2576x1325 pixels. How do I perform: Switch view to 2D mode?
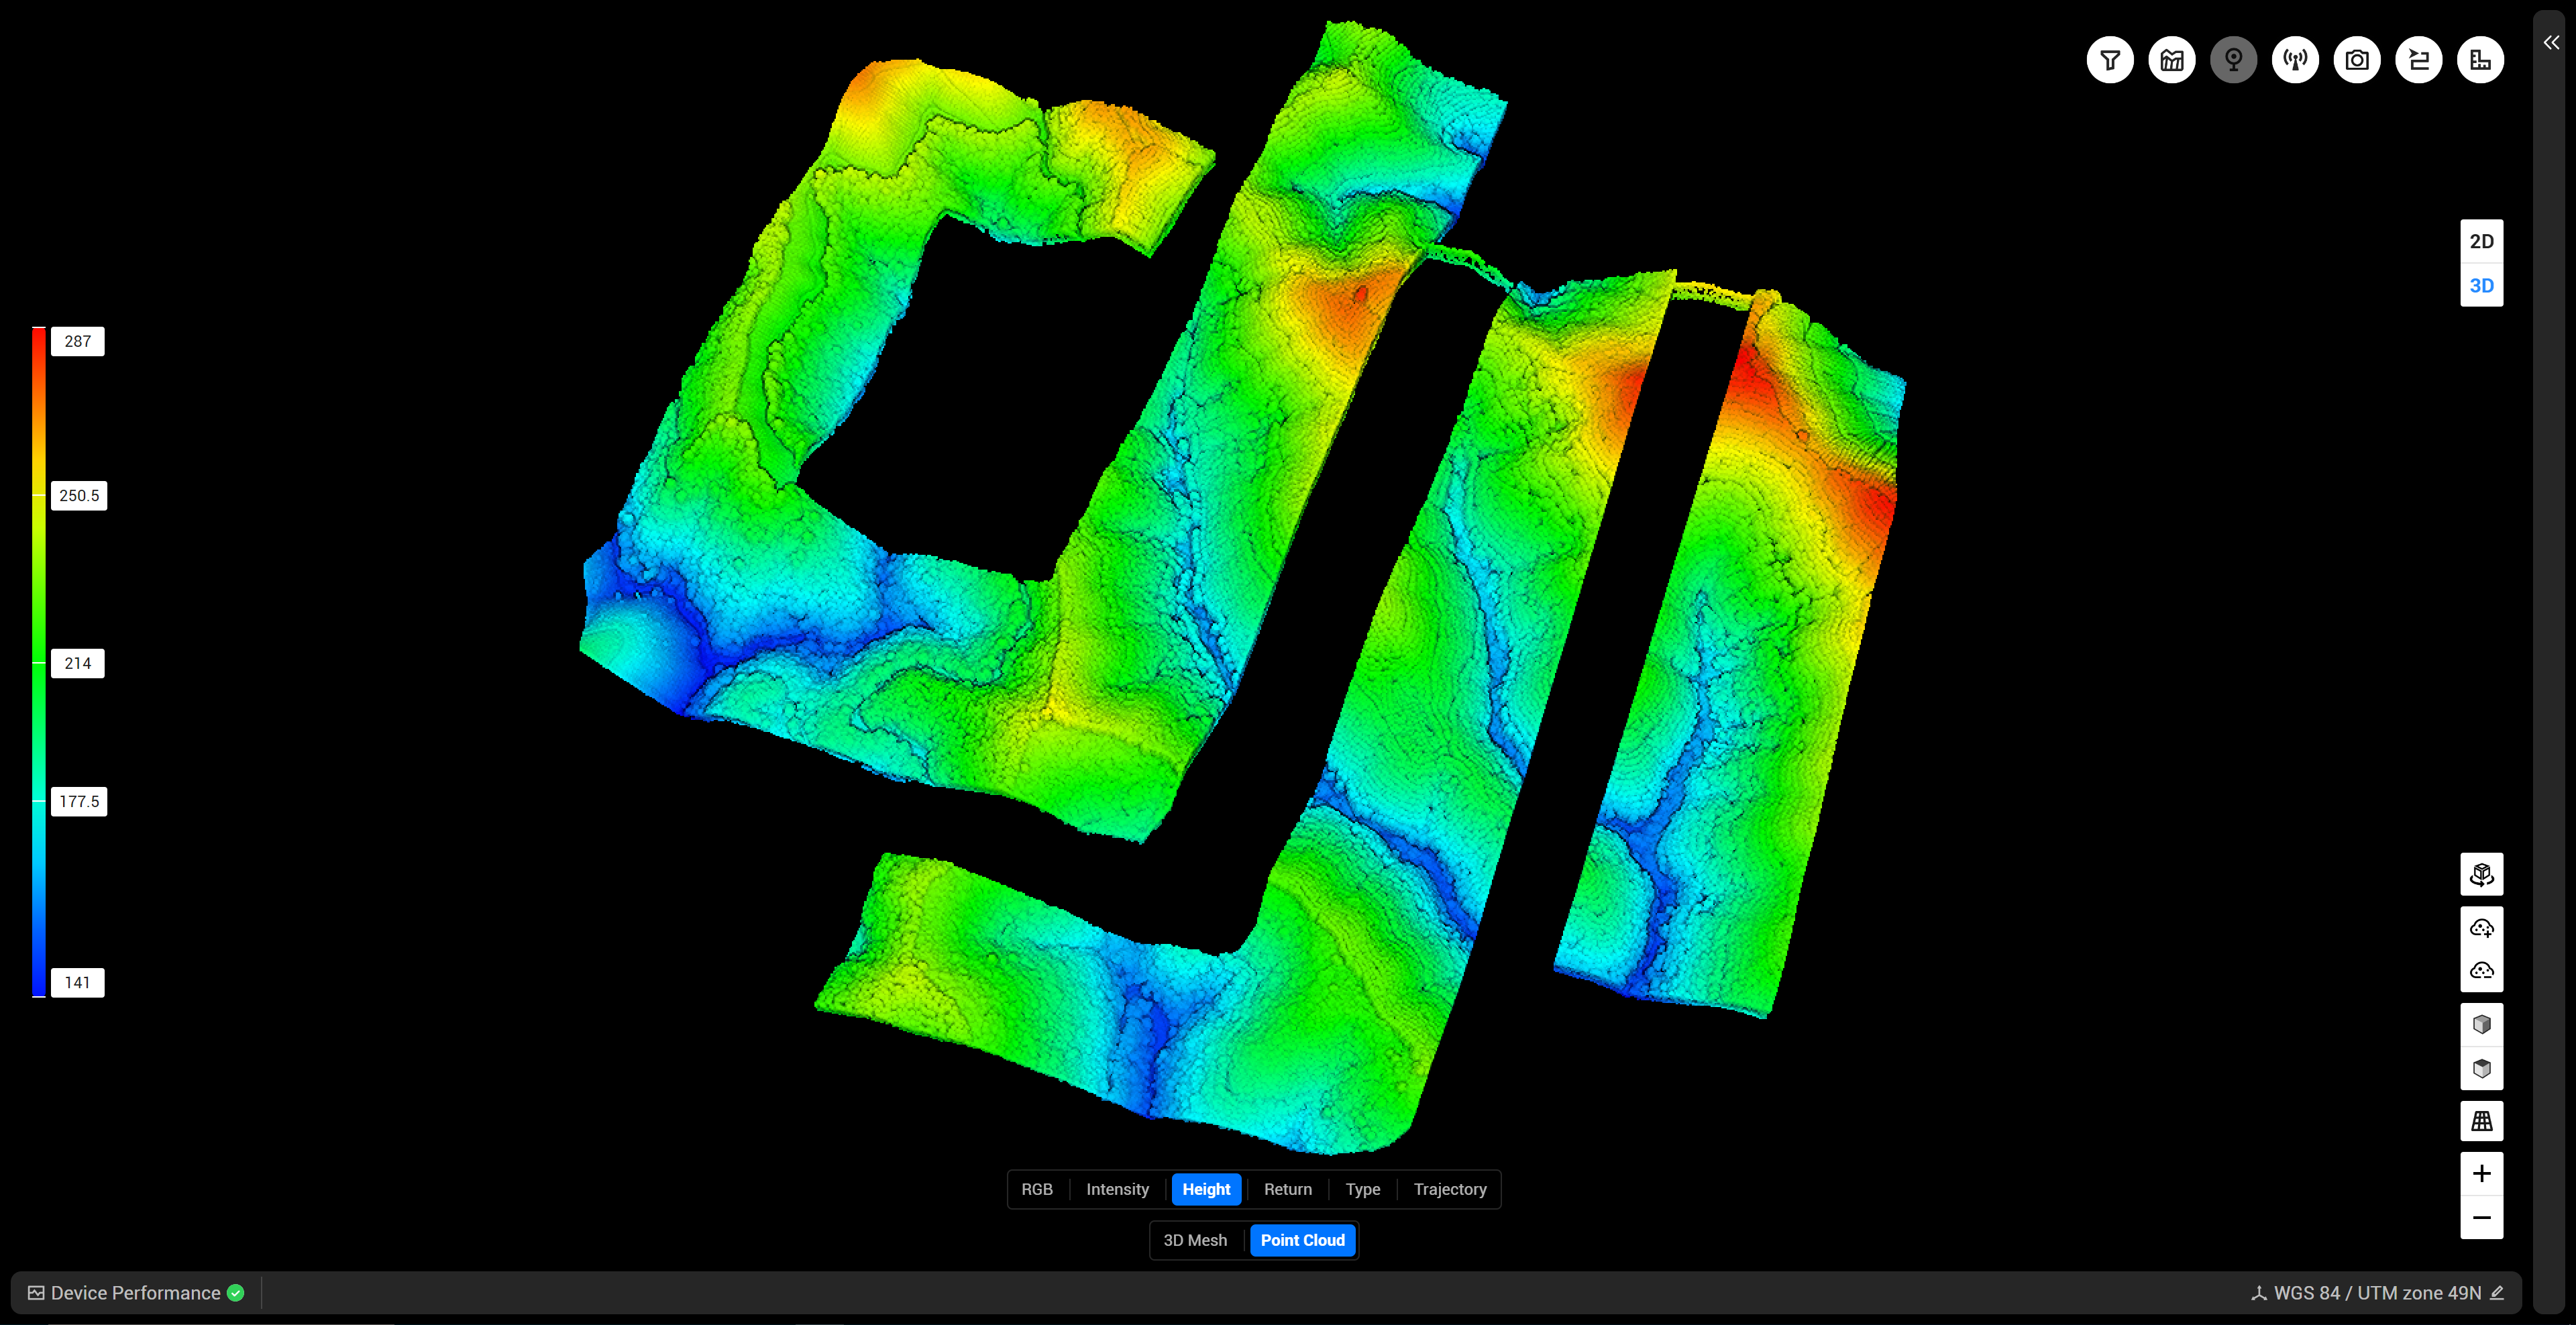(x=2481, y=241)
